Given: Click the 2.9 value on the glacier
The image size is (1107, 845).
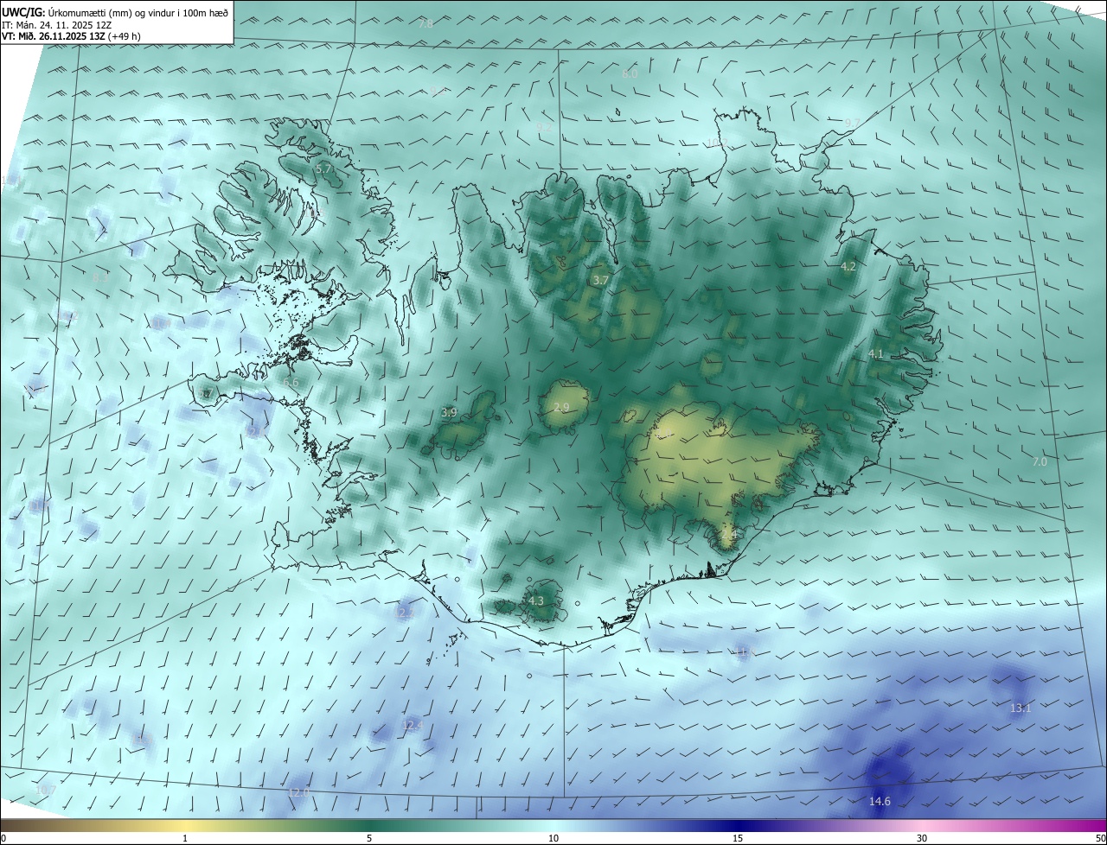Looking at the screenshot, I should pos(562,408).
